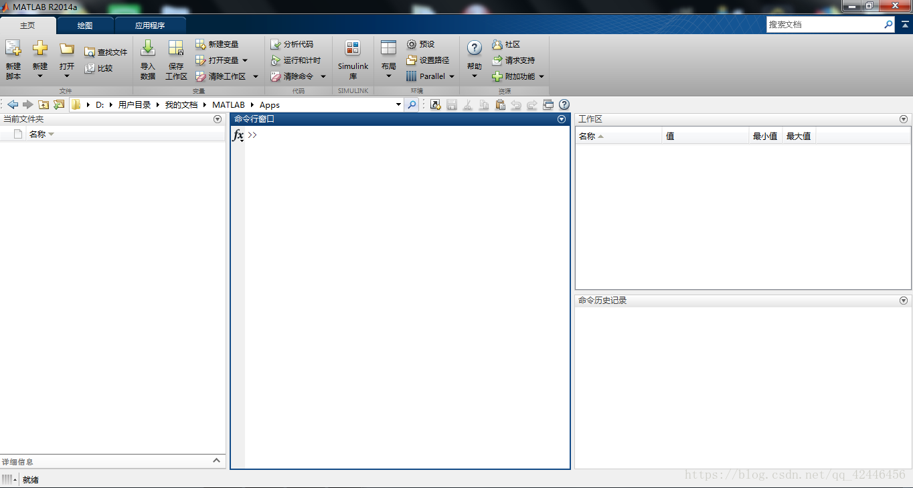Image resolution: width=913 pixels, height=488 pixels.
Task: Expand the 详细信息 details panel
Action: click(216, 461)
